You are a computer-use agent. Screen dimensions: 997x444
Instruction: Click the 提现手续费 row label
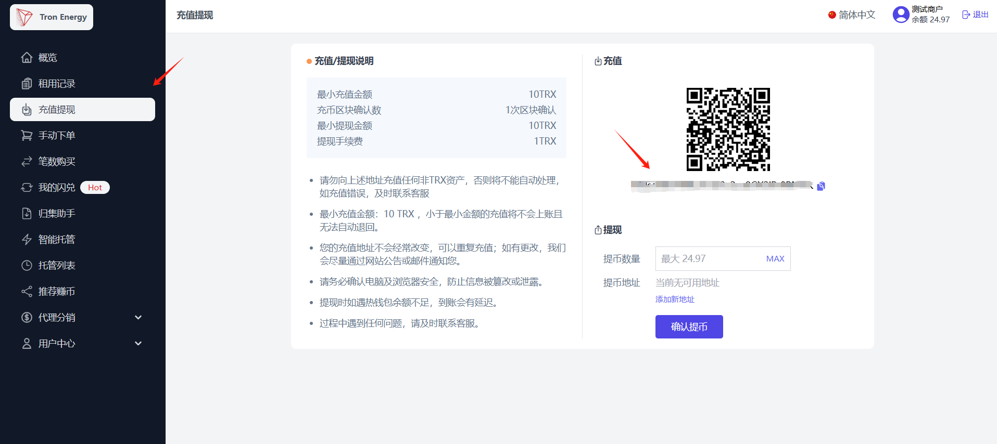(x=340, y=141)
